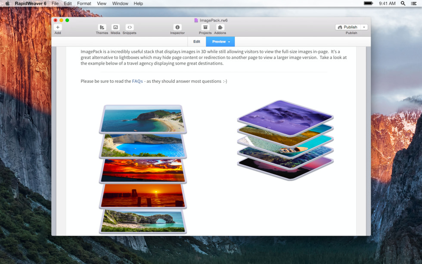Open the Help menu
Image resolution: width=422 pixels, height=264 pixels.
pos(138,3)
